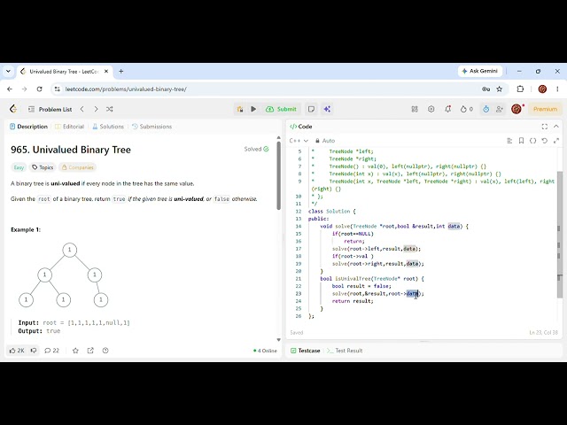Image resolution: width=567 pixels, height=425 pixels.
Task: Click the 'return result;' code line
Action: point(353,301)
